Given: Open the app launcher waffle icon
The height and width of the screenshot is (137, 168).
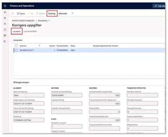Looking at the screenshot, I should 5,6.
